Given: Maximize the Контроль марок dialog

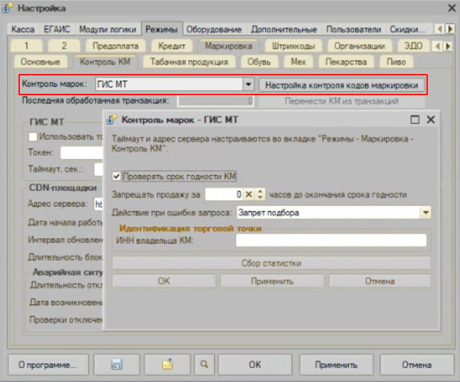Looking at the screenshot, I should 415,120.
